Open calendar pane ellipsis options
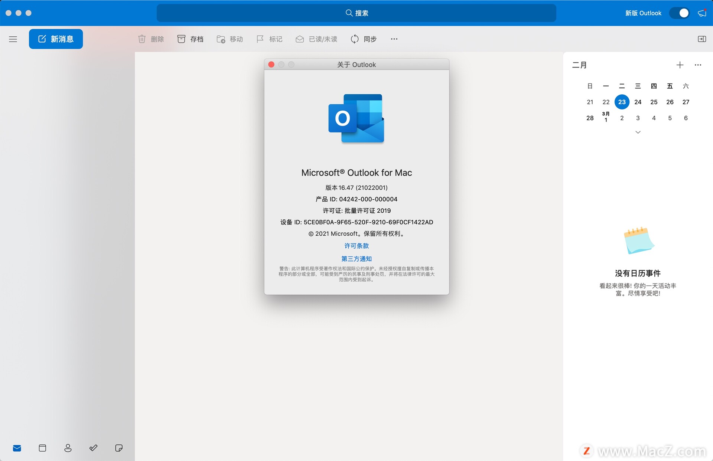 (698, 65)
